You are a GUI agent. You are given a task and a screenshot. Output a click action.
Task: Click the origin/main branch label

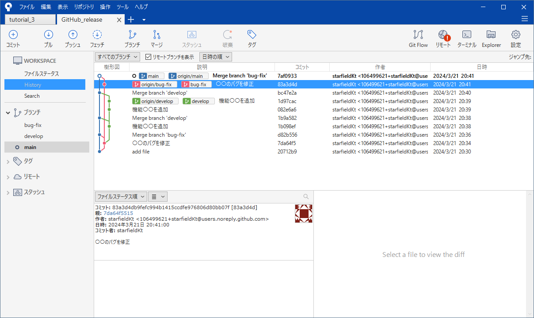188,76
